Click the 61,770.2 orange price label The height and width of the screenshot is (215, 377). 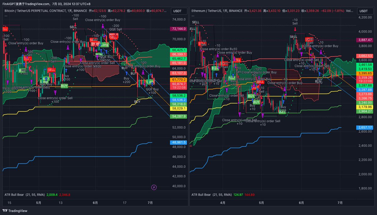(178, 80)
